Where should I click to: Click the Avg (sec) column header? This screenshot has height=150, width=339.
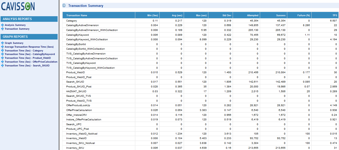pyautogui.click(x=172, y=15)
